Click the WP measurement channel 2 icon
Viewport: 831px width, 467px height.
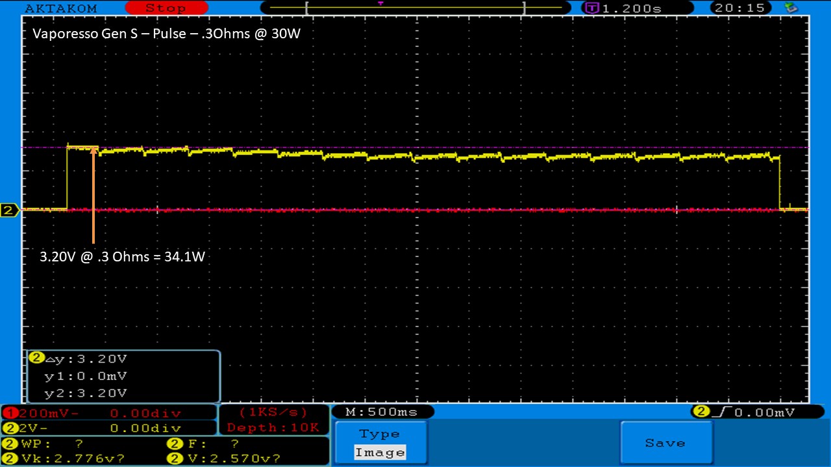click(10, 444)
